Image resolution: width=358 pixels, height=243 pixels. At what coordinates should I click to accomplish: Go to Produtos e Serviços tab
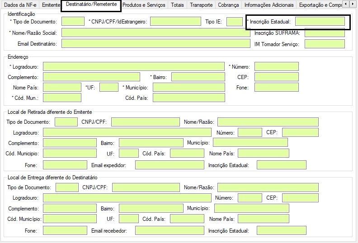[x=144, y=5]
